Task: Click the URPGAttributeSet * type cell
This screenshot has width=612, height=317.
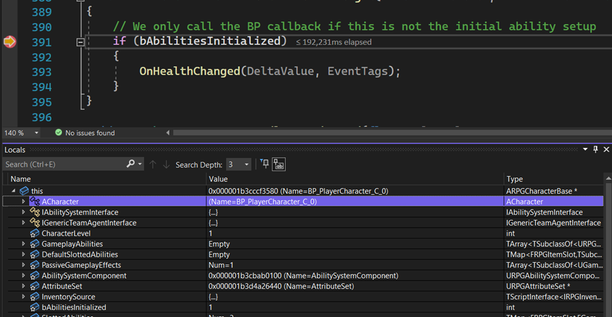Action: pos(553,286)
